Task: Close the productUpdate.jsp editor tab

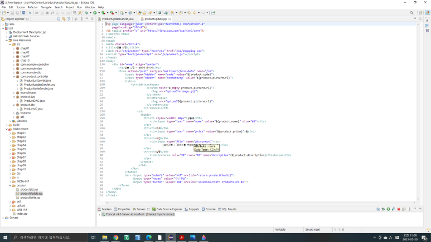Action: pyautogui.click(x=170, y=19)
